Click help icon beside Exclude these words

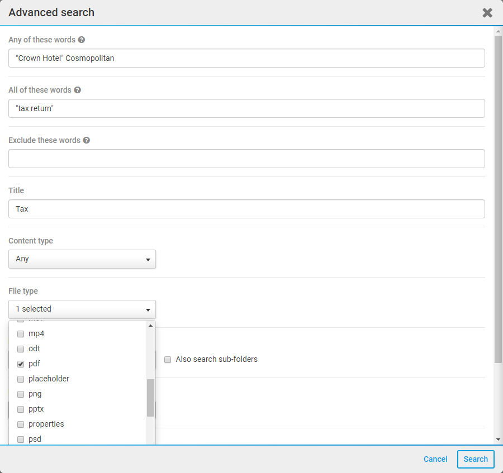(x=87, y=141)
